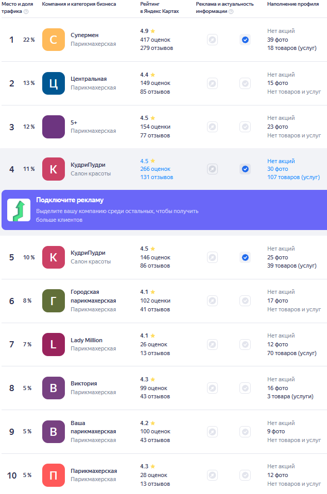327x494 pixels.
Task: Click help icon beside 'Реклама и актуальность информации'
Action: coord(231,11)
